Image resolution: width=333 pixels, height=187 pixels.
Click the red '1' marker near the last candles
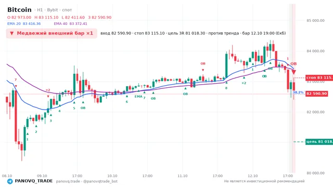288,59
